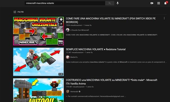Click the verified badge next to Hemerald
Screen dimensions: 170x102
(x=80, y=92)
